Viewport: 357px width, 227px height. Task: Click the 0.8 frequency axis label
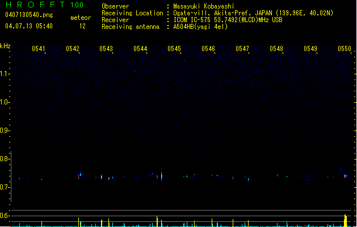pyautogui.click(x=5, y=159)
